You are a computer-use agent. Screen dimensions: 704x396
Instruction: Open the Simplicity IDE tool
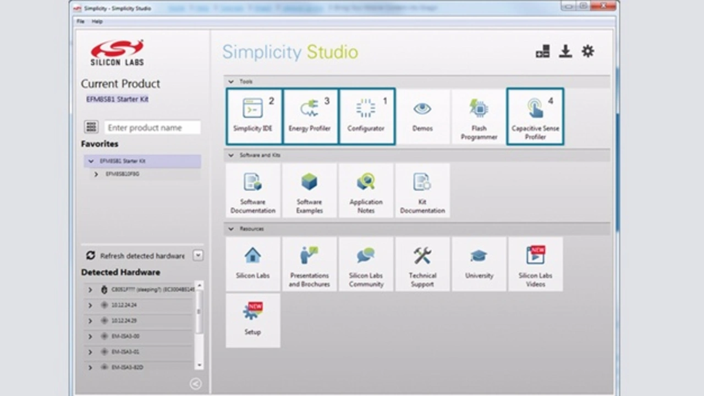(x=254, y=116)
